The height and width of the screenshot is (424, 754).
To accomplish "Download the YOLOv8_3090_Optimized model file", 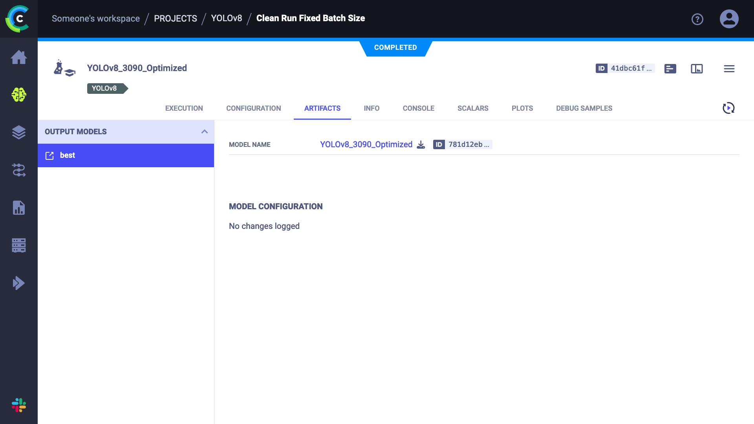I will tap(421, 144).
